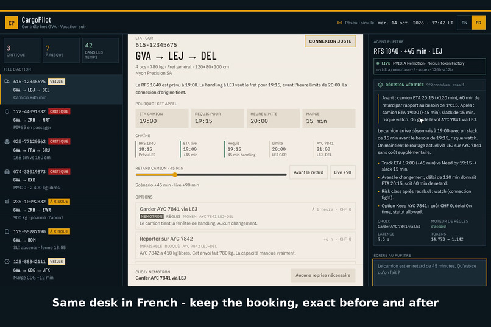Click the INFAISABLE tag on AYC 7842
Image resolution: width=491 pixels, height=327 pixels.
point(151,246)
